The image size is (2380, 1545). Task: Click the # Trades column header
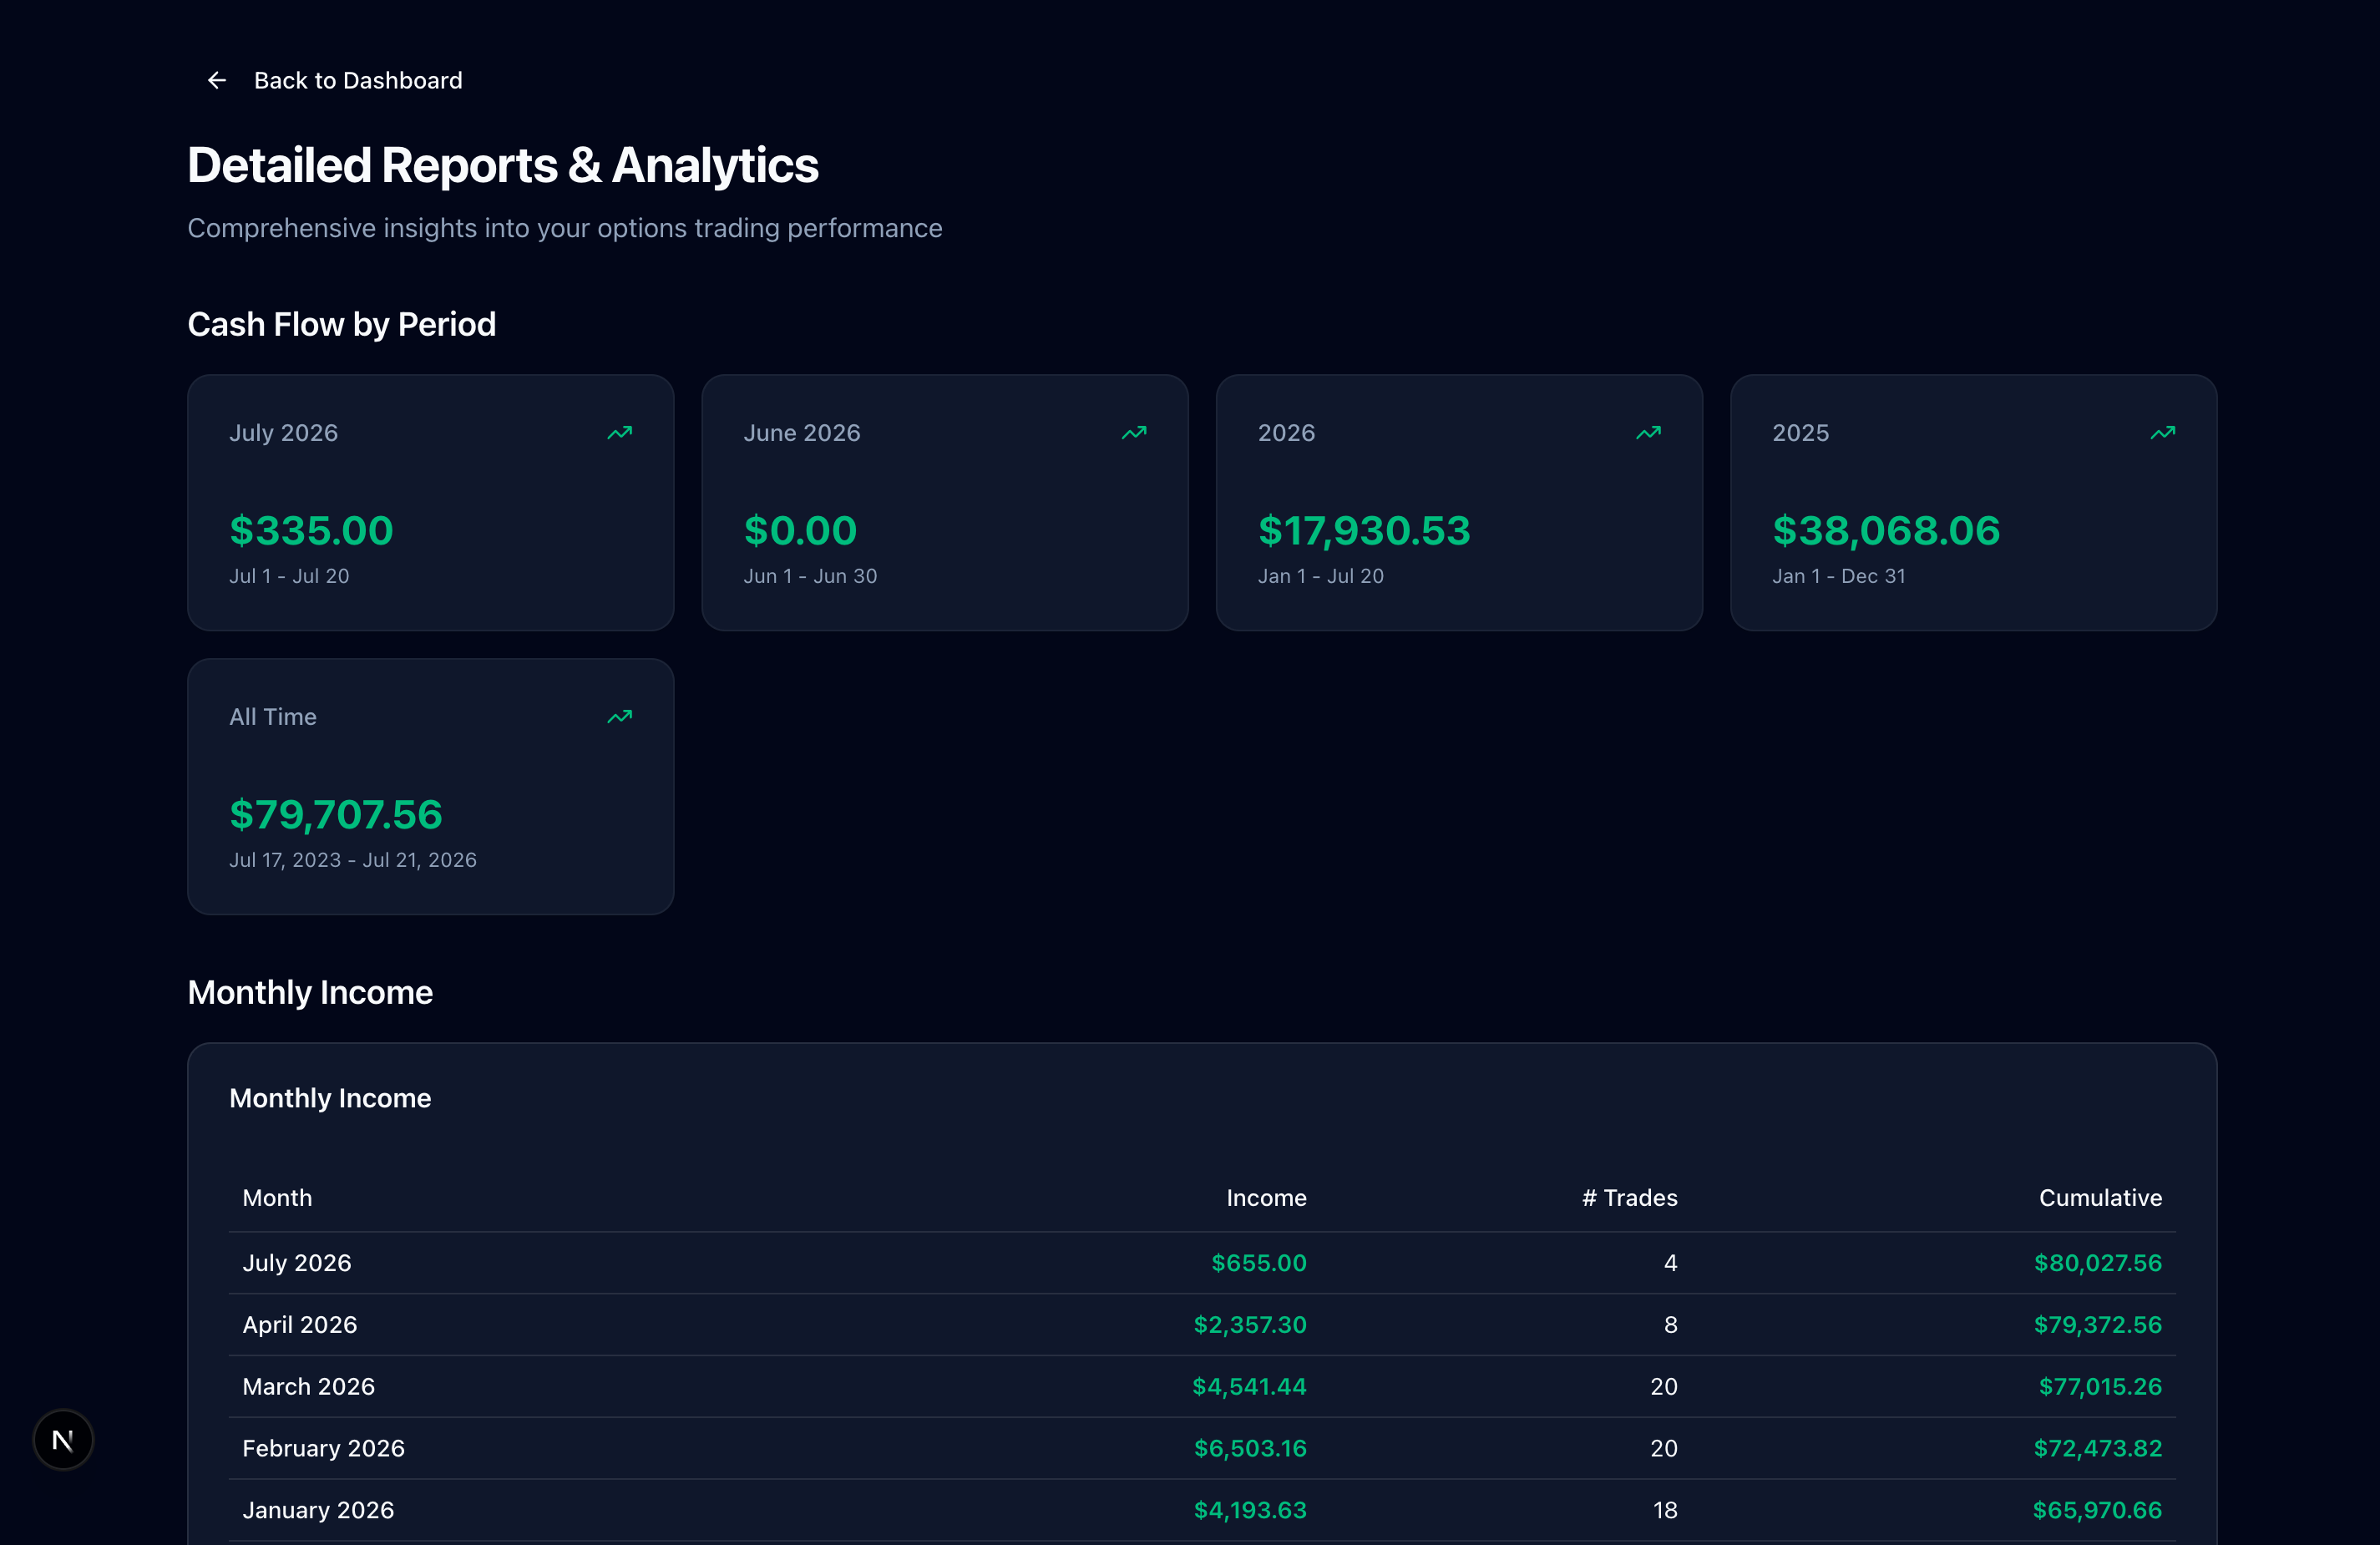1630,1198
